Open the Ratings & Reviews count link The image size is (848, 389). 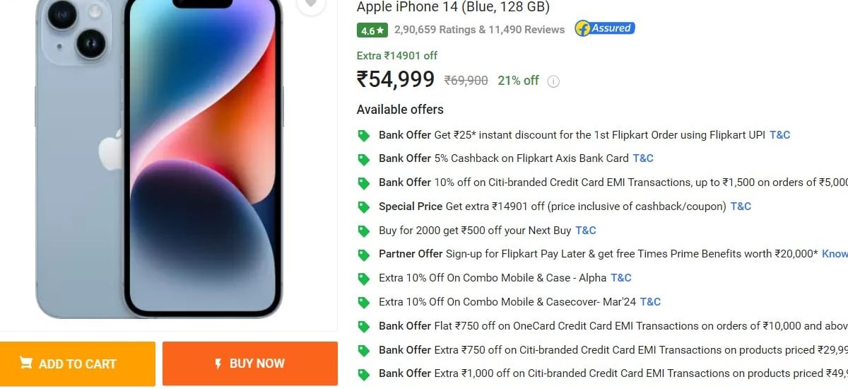[480, 30]
